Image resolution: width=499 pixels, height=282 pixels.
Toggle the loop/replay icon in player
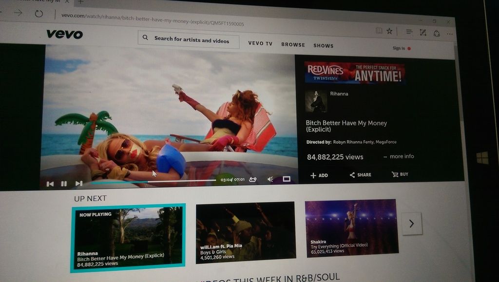253,180
